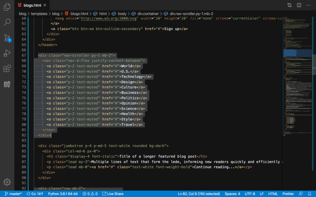Place cursor on 'World' link text

tap(127, 66)
